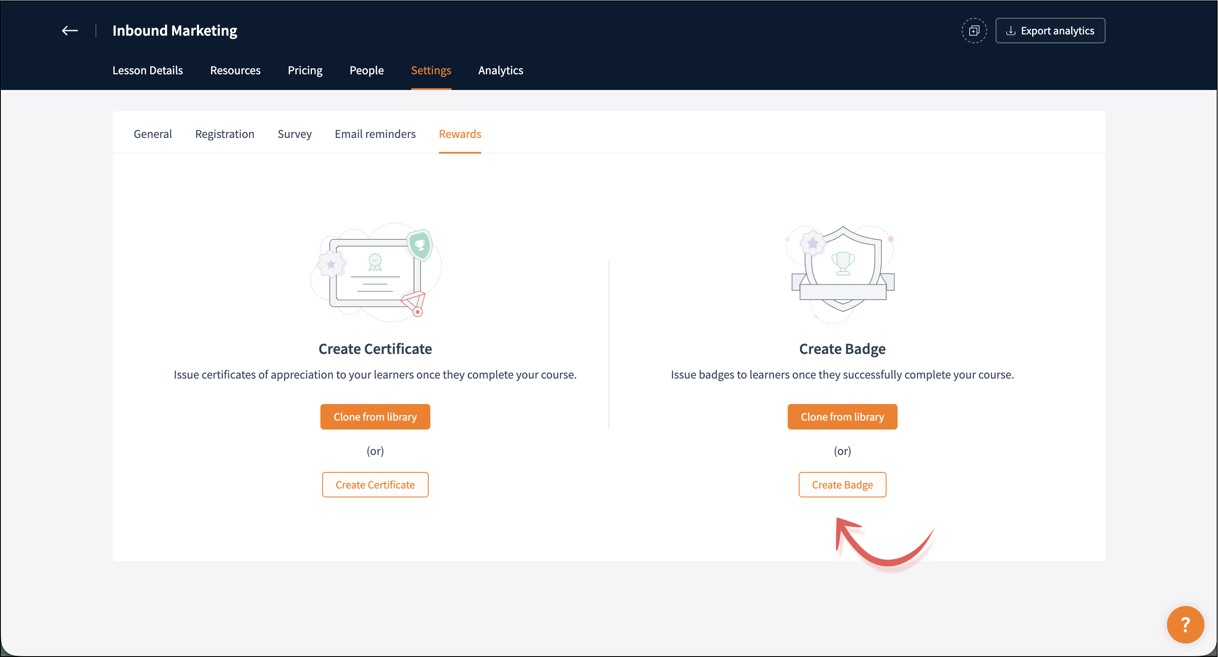Open the Registration sub-tab
Image resolution: width=1218 pixels, height=657 pixels.
225,134
